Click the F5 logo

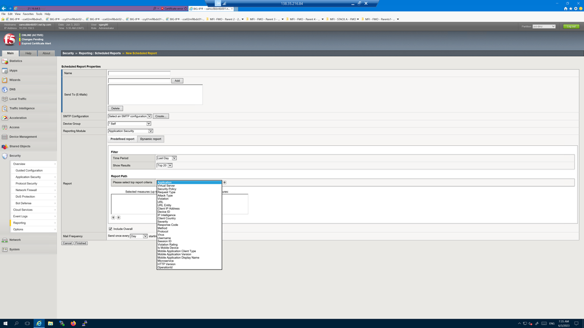point(9,39)
